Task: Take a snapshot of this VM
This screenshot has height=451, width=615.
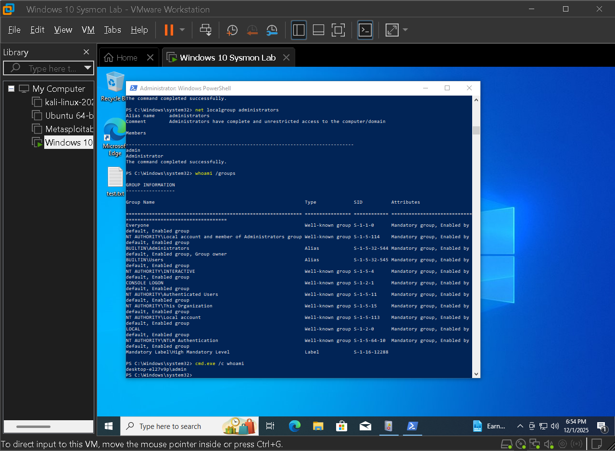Action: [232, 30]
